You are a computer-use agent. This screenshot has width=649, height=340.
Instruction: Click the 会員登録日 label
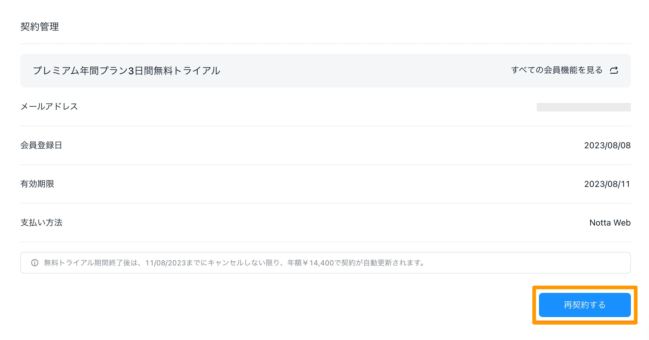click(41, 145)
